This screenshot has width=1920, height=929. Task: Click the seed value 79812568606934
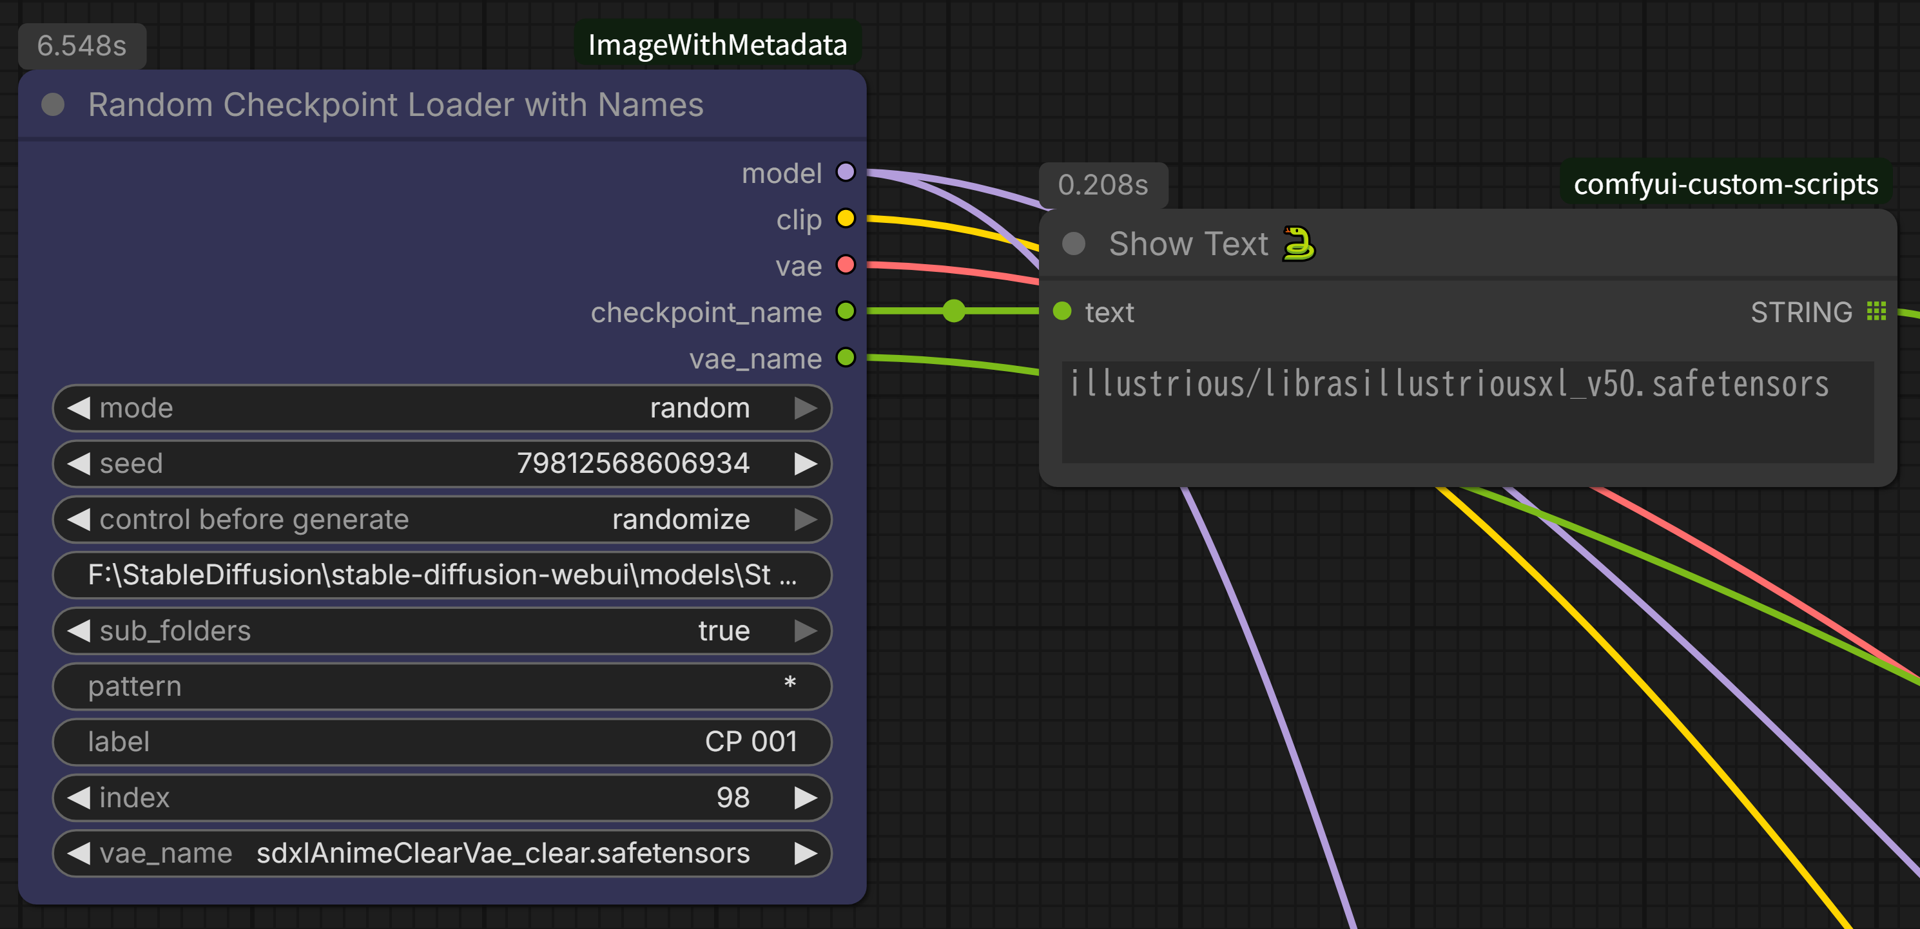point(633,463)
